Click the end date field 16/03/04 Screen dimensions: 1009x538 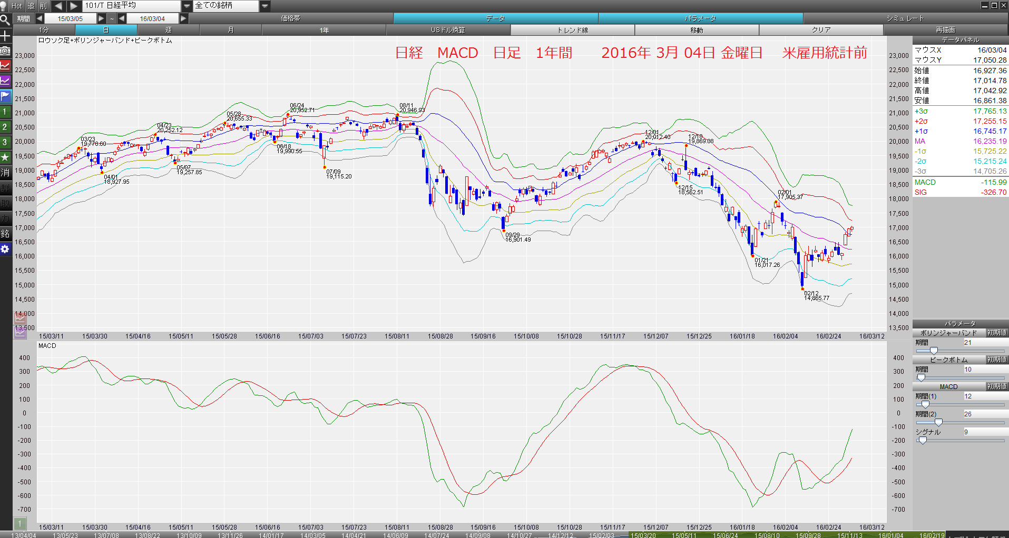click(152, 18)
